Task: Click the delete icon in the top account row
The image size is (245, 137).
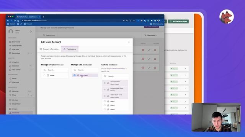Action: 155,50
